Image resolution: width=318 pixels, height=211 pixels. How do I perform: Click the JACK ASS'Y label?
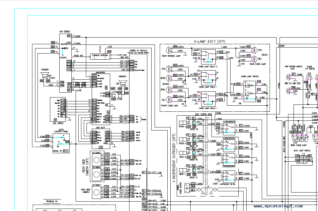pos(100,128)
